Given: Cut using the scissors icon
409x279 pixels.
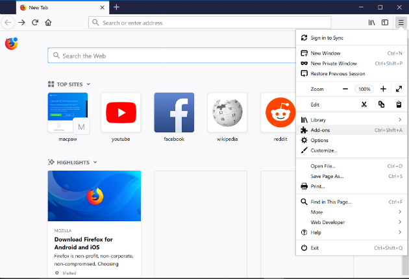Looking at the screenshot, I should tap(364, 104).
